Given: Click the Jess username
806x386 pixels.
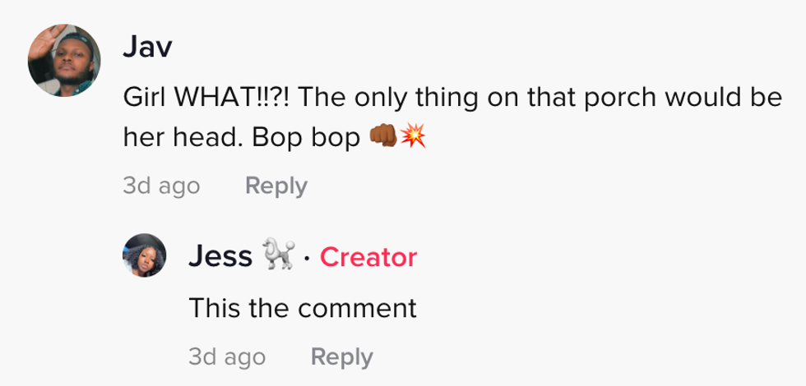Looking at the screenshot, I should coord(220,257).
